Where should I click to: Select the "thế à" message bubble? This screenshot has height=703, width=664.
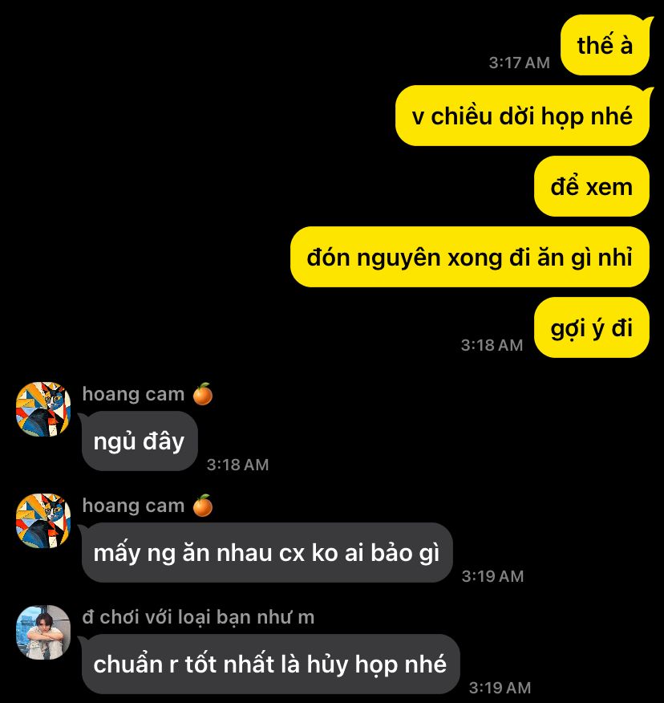click(x=605, y=45)
